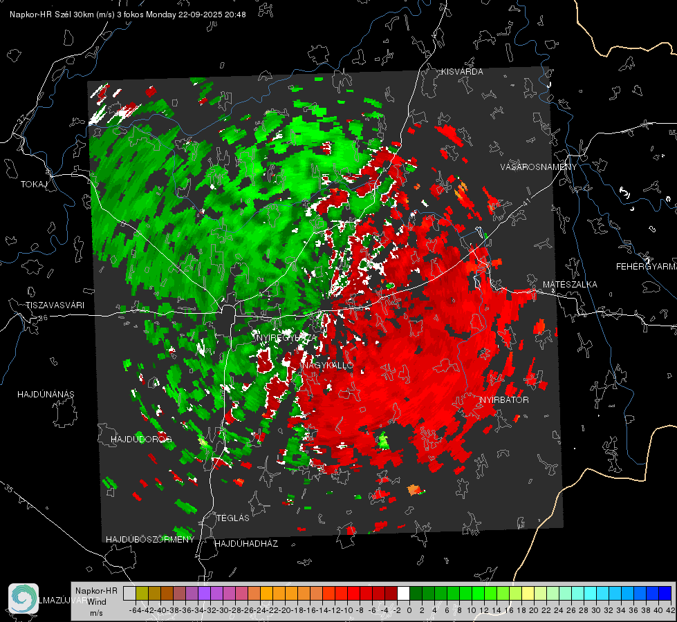
Task: Select the dark green swatch between 0 and 2
Action: coord(416,594)
